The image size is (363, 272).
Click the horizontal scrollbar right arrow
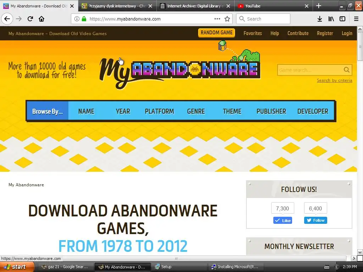(x=353, y=258)
